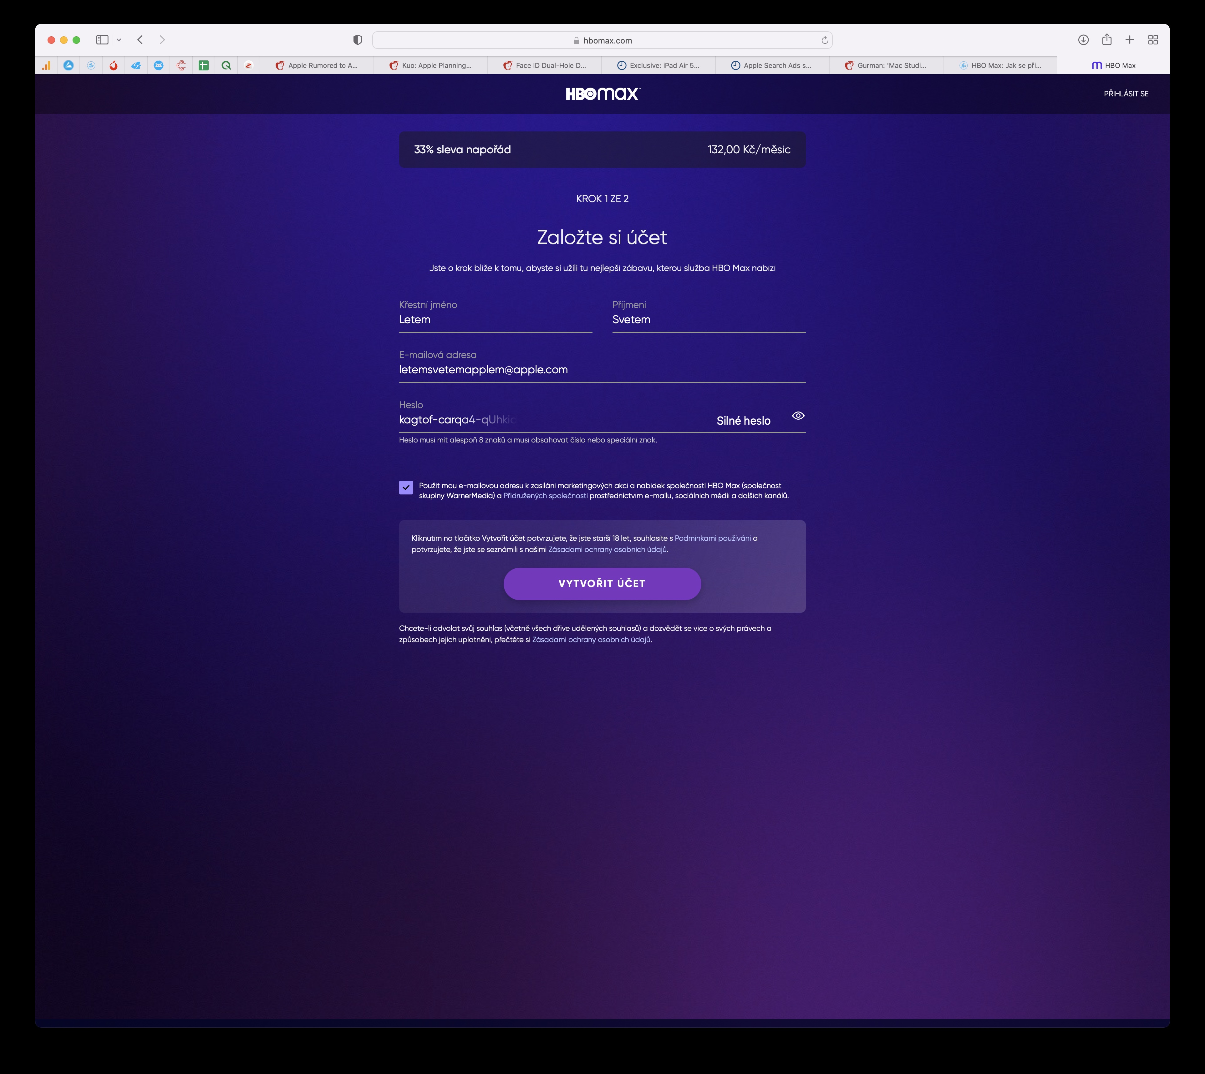
Task: Click the privacy report shield icon
Action: 358,40
